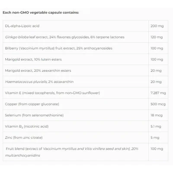The image size is (173, 173).
Task: Select Selenium from selenomethionine row
Action: click(x=85, y=115)
